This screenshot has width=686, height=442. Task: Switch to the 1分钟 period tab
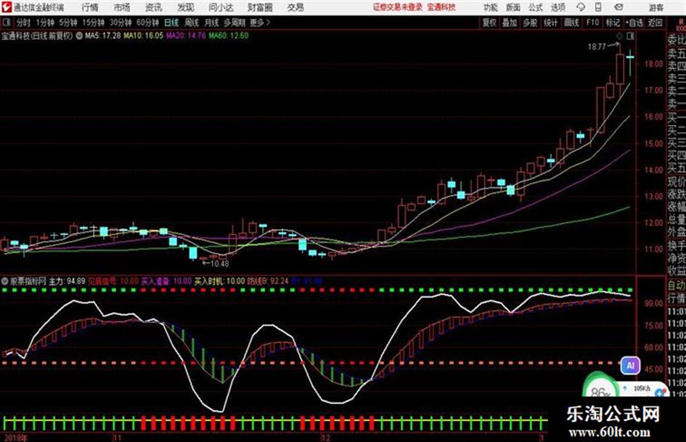click(x=44, y=22)
